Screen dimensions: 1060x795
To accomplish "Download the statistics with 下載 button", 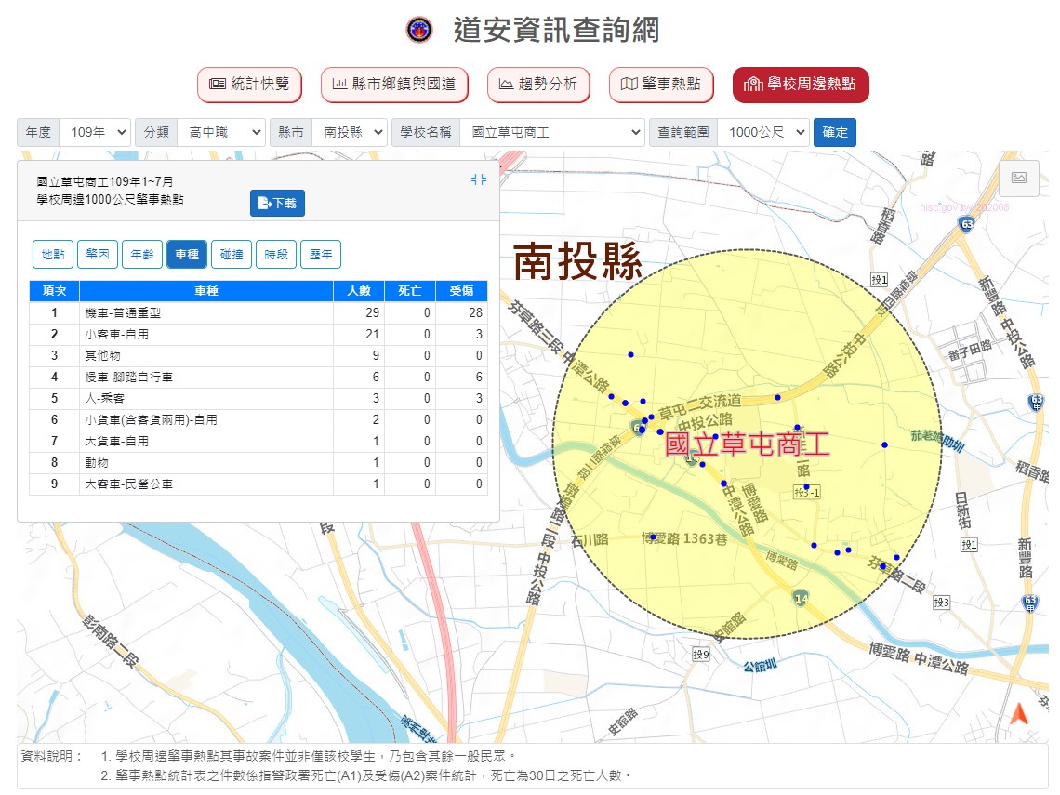I will [x=277, y=203].
